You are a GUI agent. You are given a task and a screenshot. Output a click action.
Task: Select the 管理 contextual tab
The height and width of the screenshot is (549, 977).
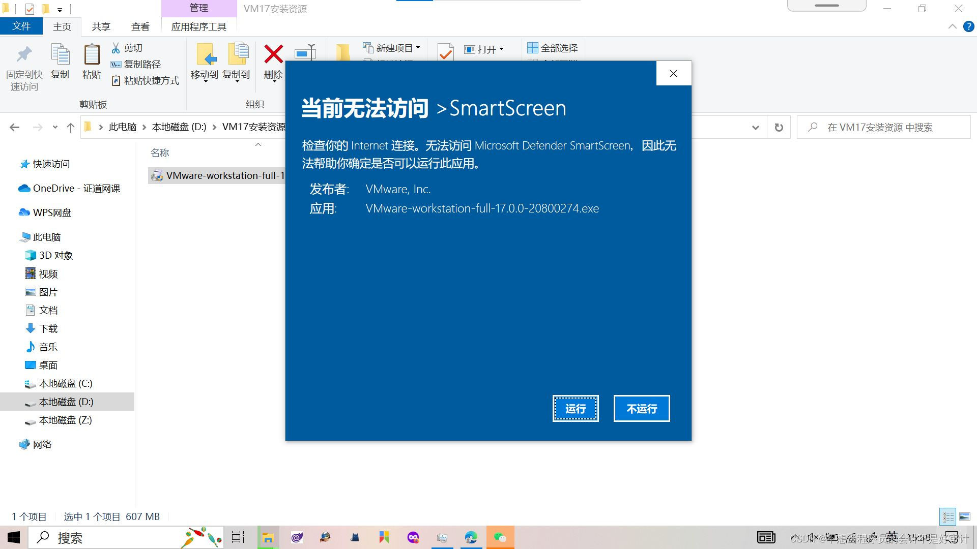point(198,8)
